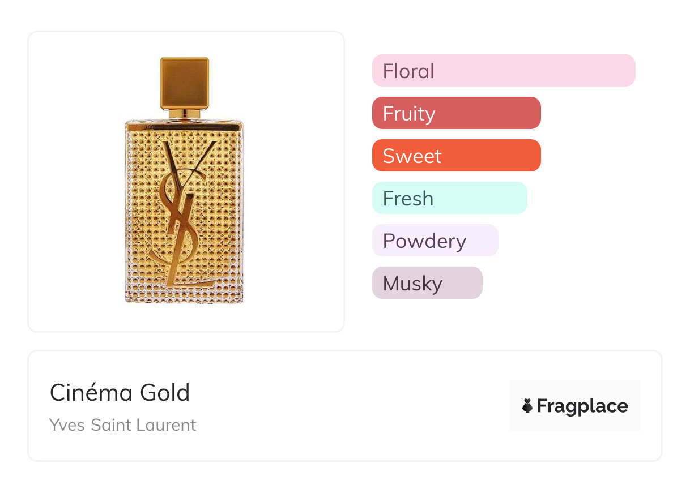Pick the mauve Musky accord bar
This screenshot has height=489, width=690.
click(x=427, y=283)
